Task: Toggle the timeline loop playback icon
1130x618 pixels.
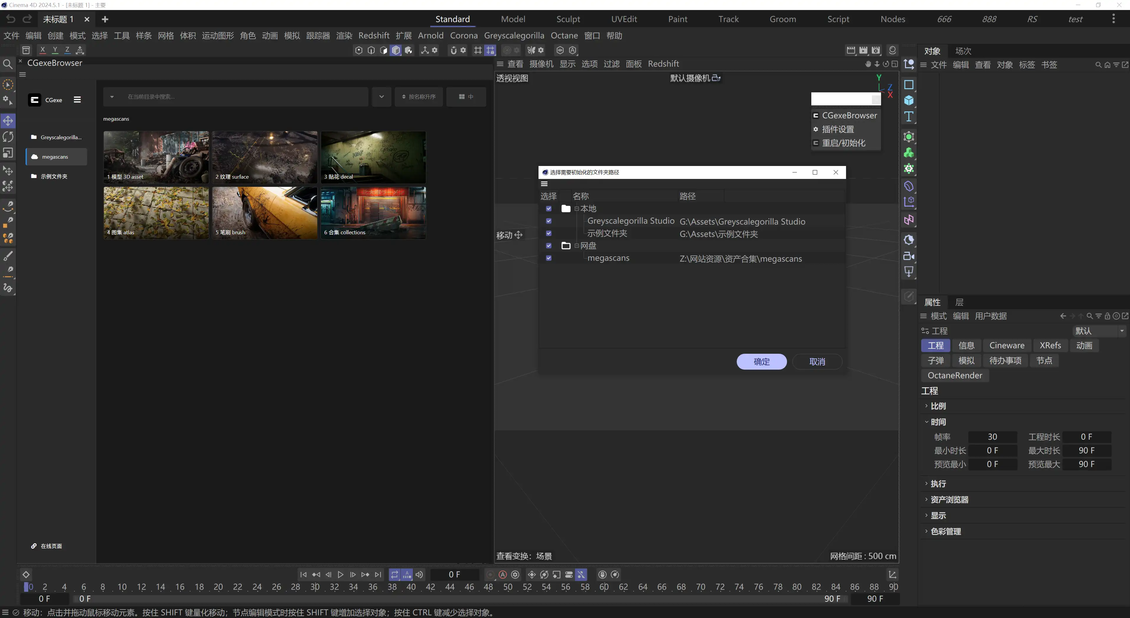Action: pos(394,574)
